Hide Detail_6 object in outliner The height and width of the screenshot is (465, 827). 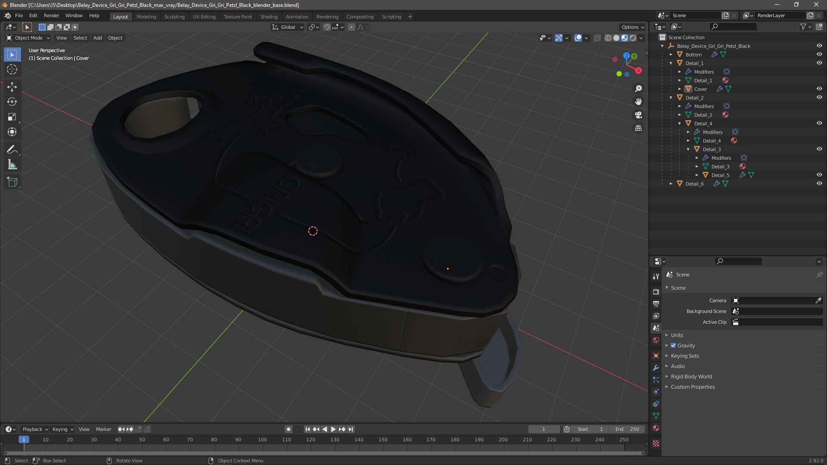click(x=819, y=184)
